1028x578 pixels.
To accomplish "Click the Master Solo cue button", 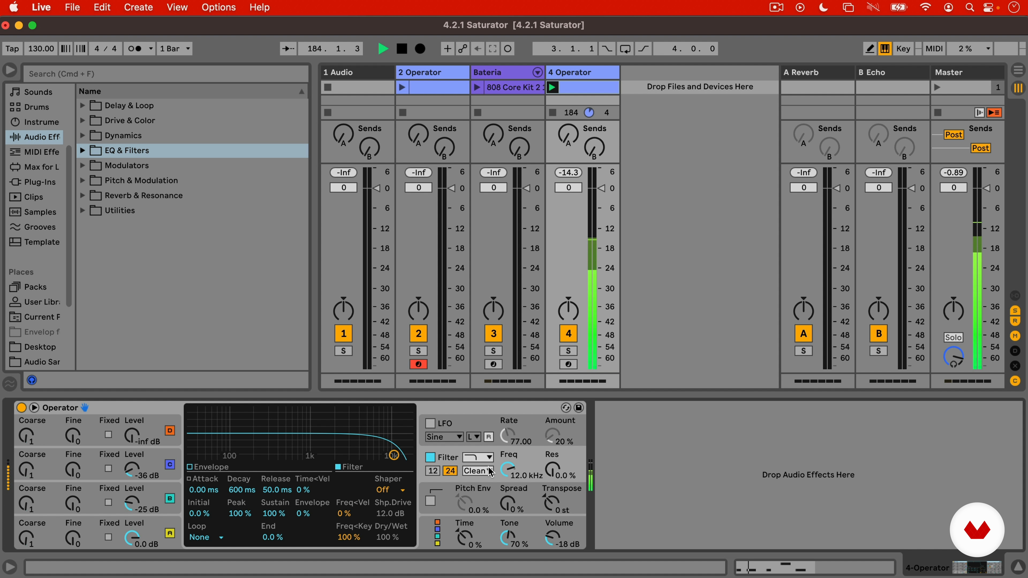I will tap(953, 337).
